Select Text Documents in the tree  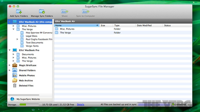[x=35, y=43]
